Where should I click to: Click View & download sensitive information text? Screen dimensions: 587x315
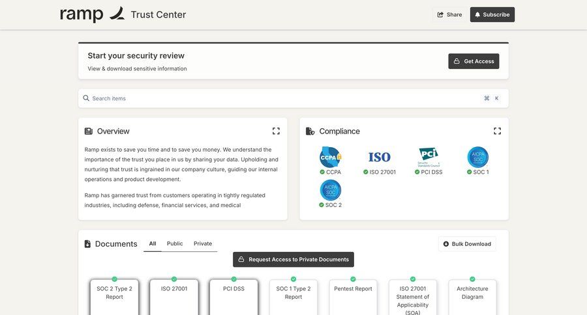(x=137, y=69)
